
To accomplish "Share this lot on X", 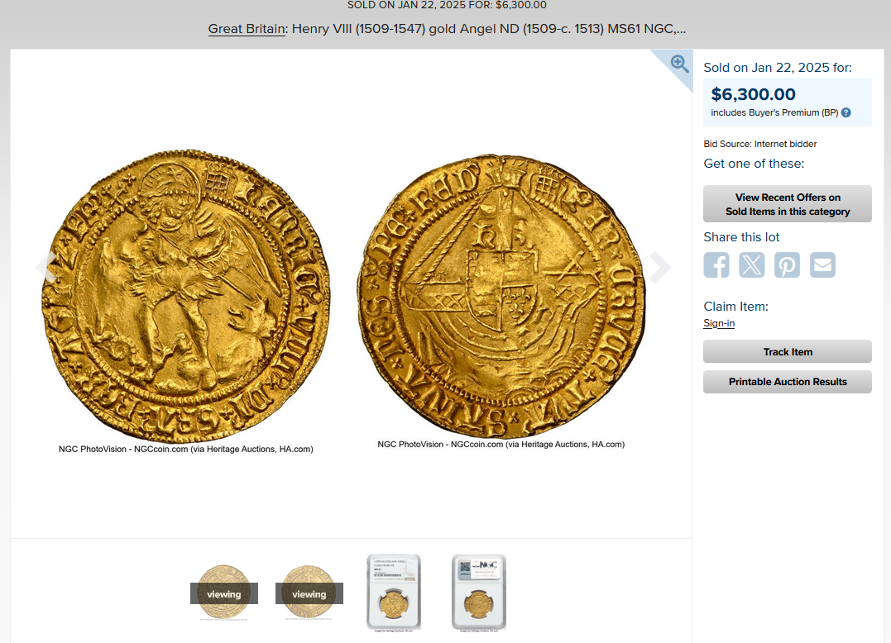I will tap(752, 265).
